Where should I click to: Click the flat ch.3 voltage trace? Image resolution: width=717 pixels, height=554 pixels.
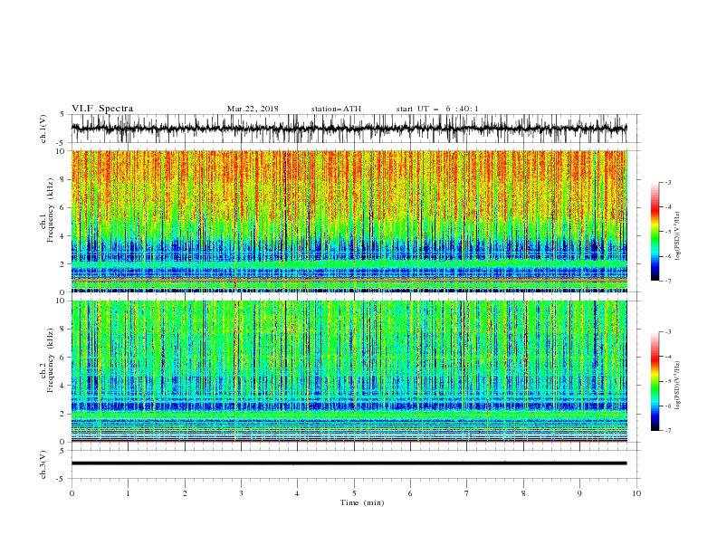pos(349,463)
